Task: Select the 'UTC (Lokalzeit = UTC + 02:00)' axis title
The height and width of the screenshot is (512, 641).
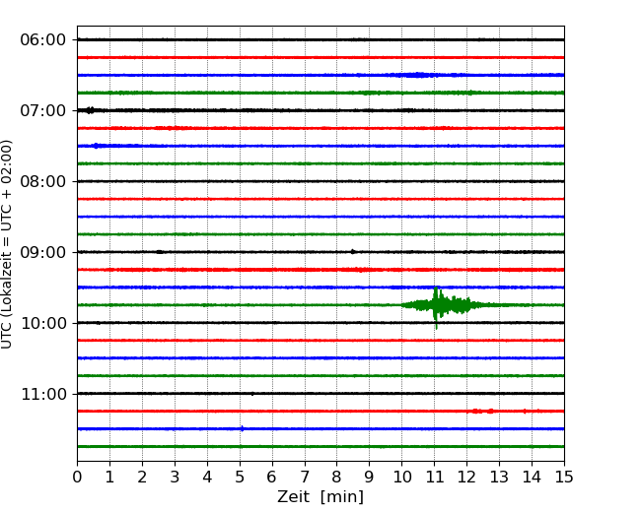Action: click(x=7, y=244)
